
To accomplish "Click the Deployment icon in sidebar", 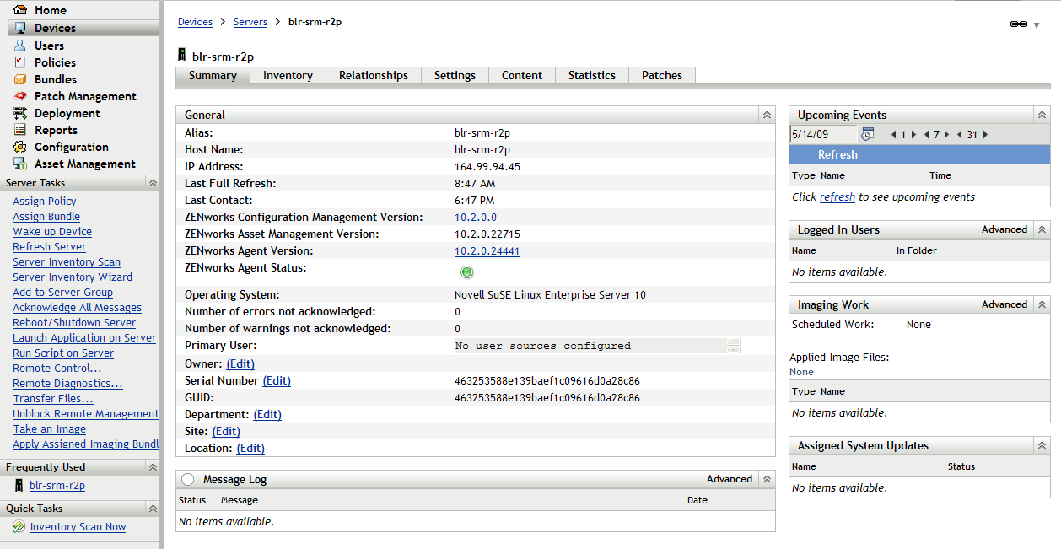I will click(x=20, y=113).
